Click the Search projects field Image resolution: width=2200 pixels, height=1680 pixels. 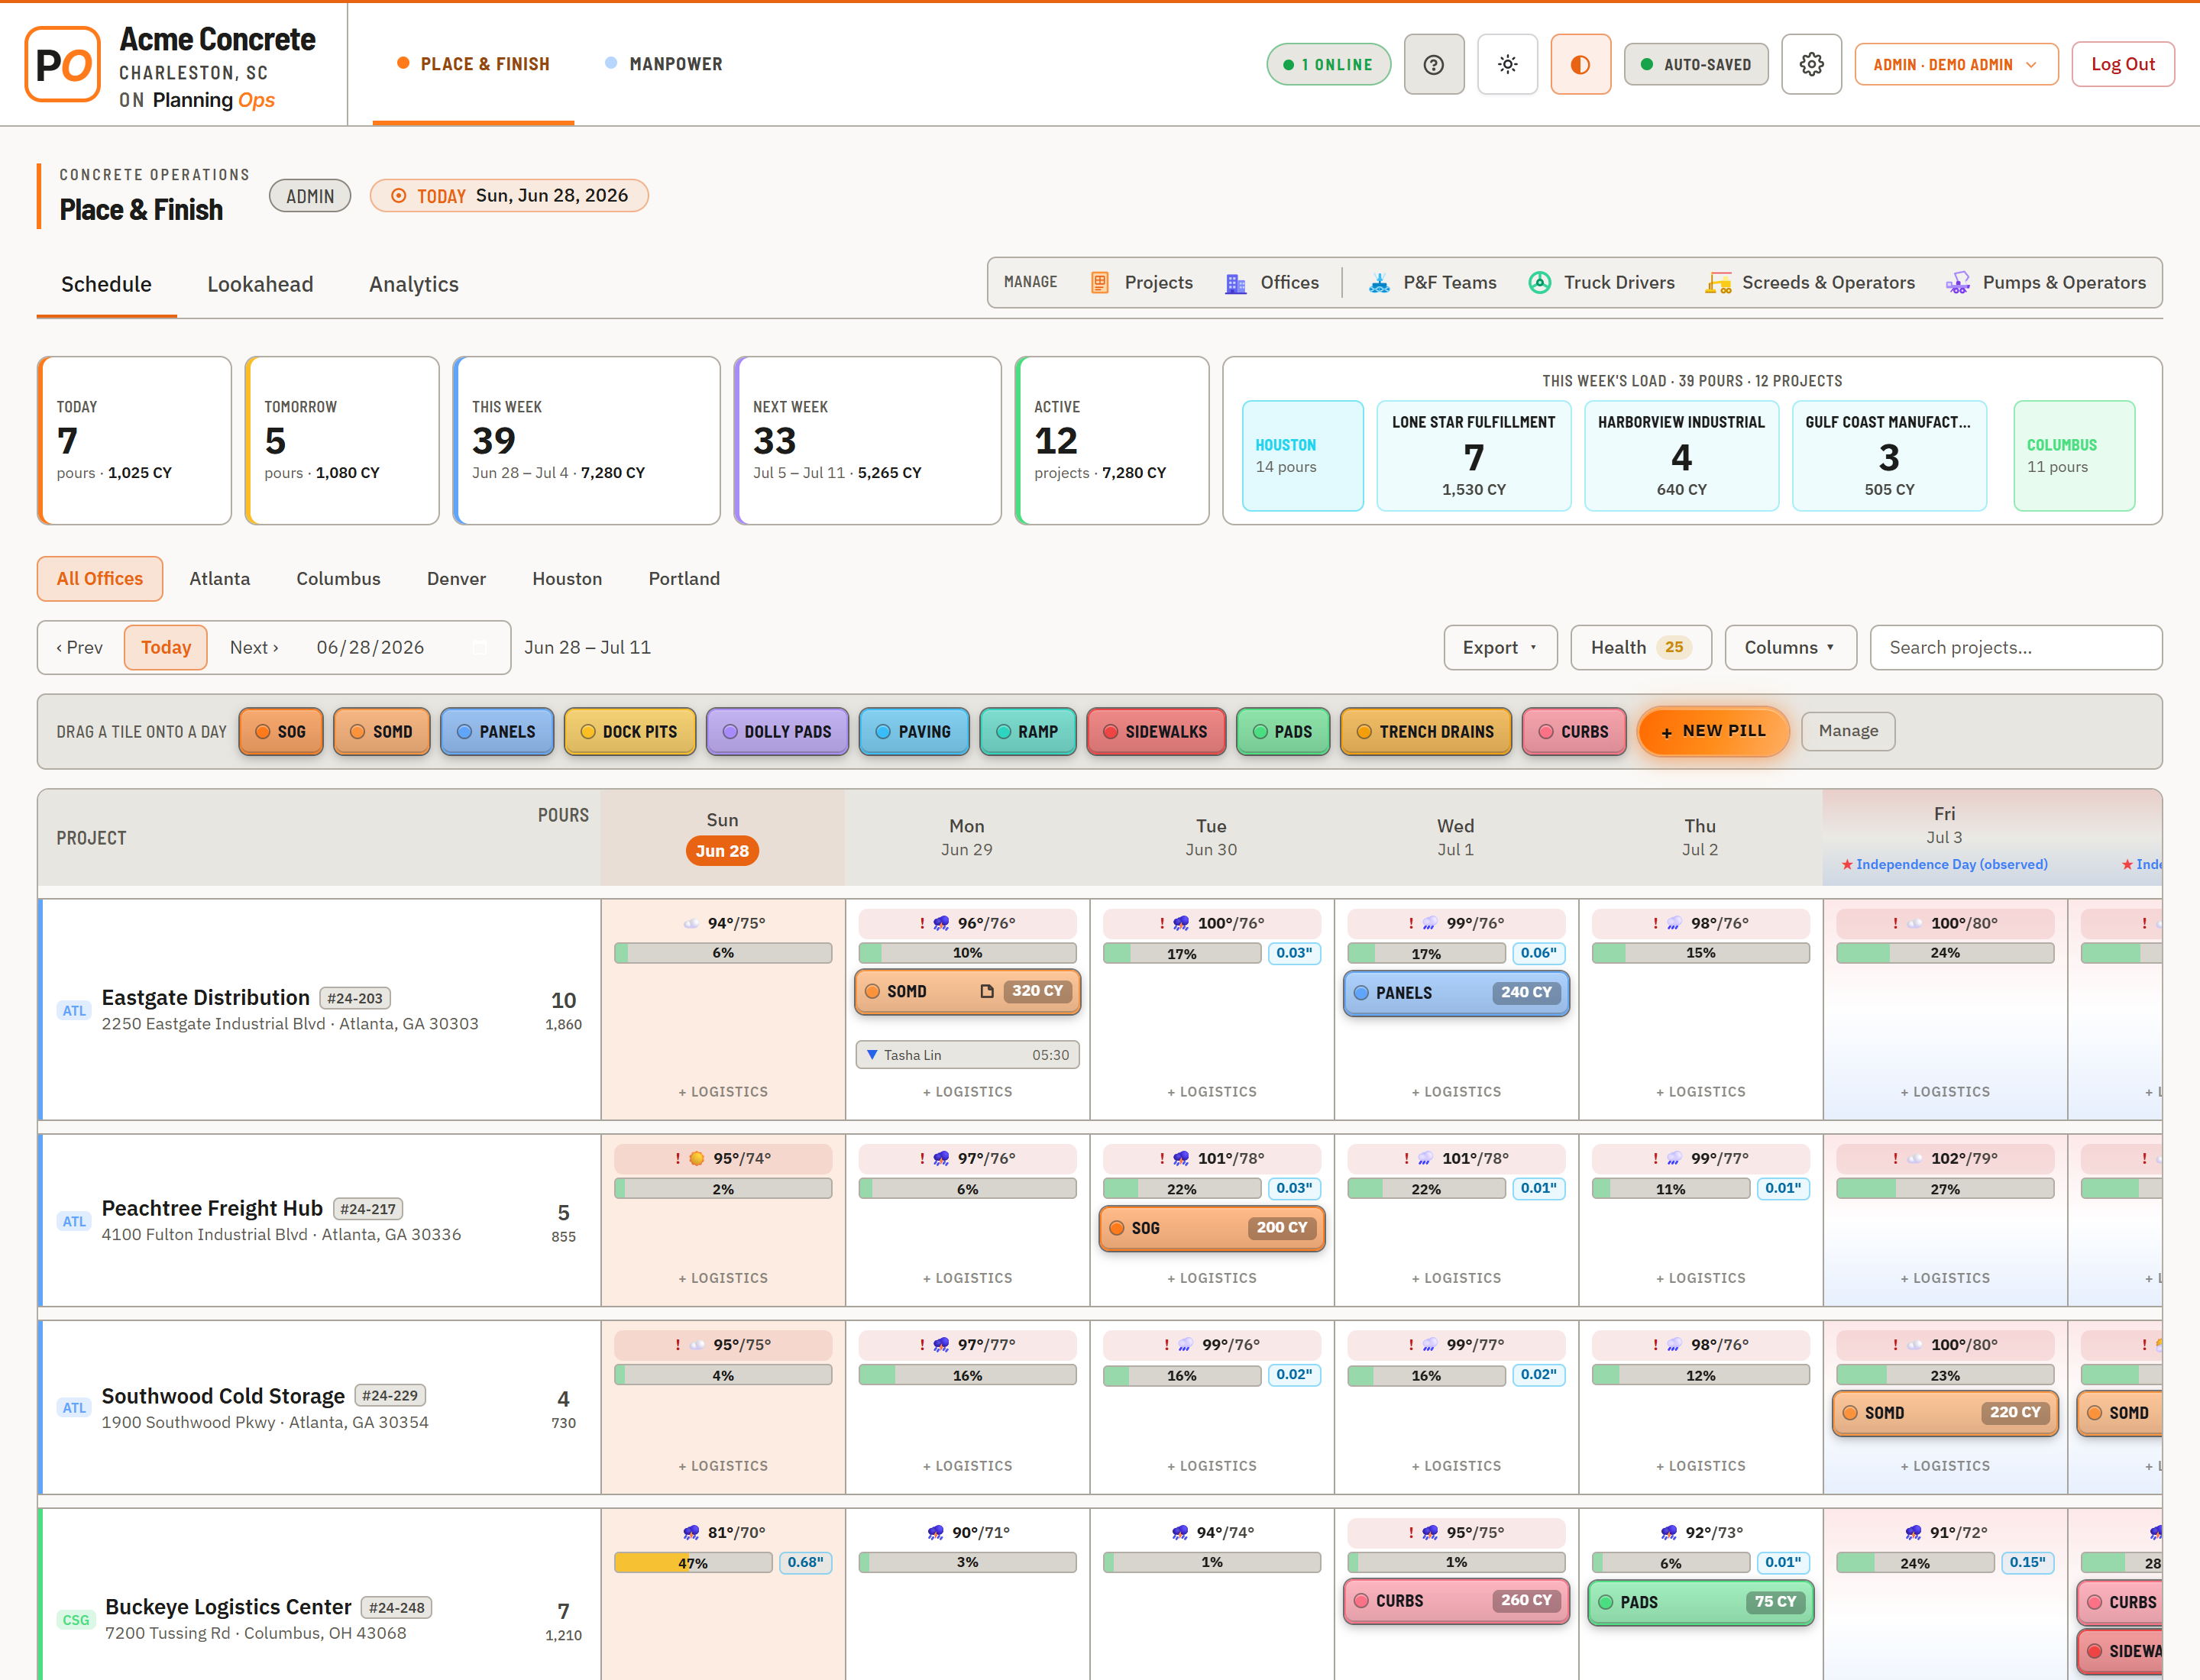tap(2015, 648)
